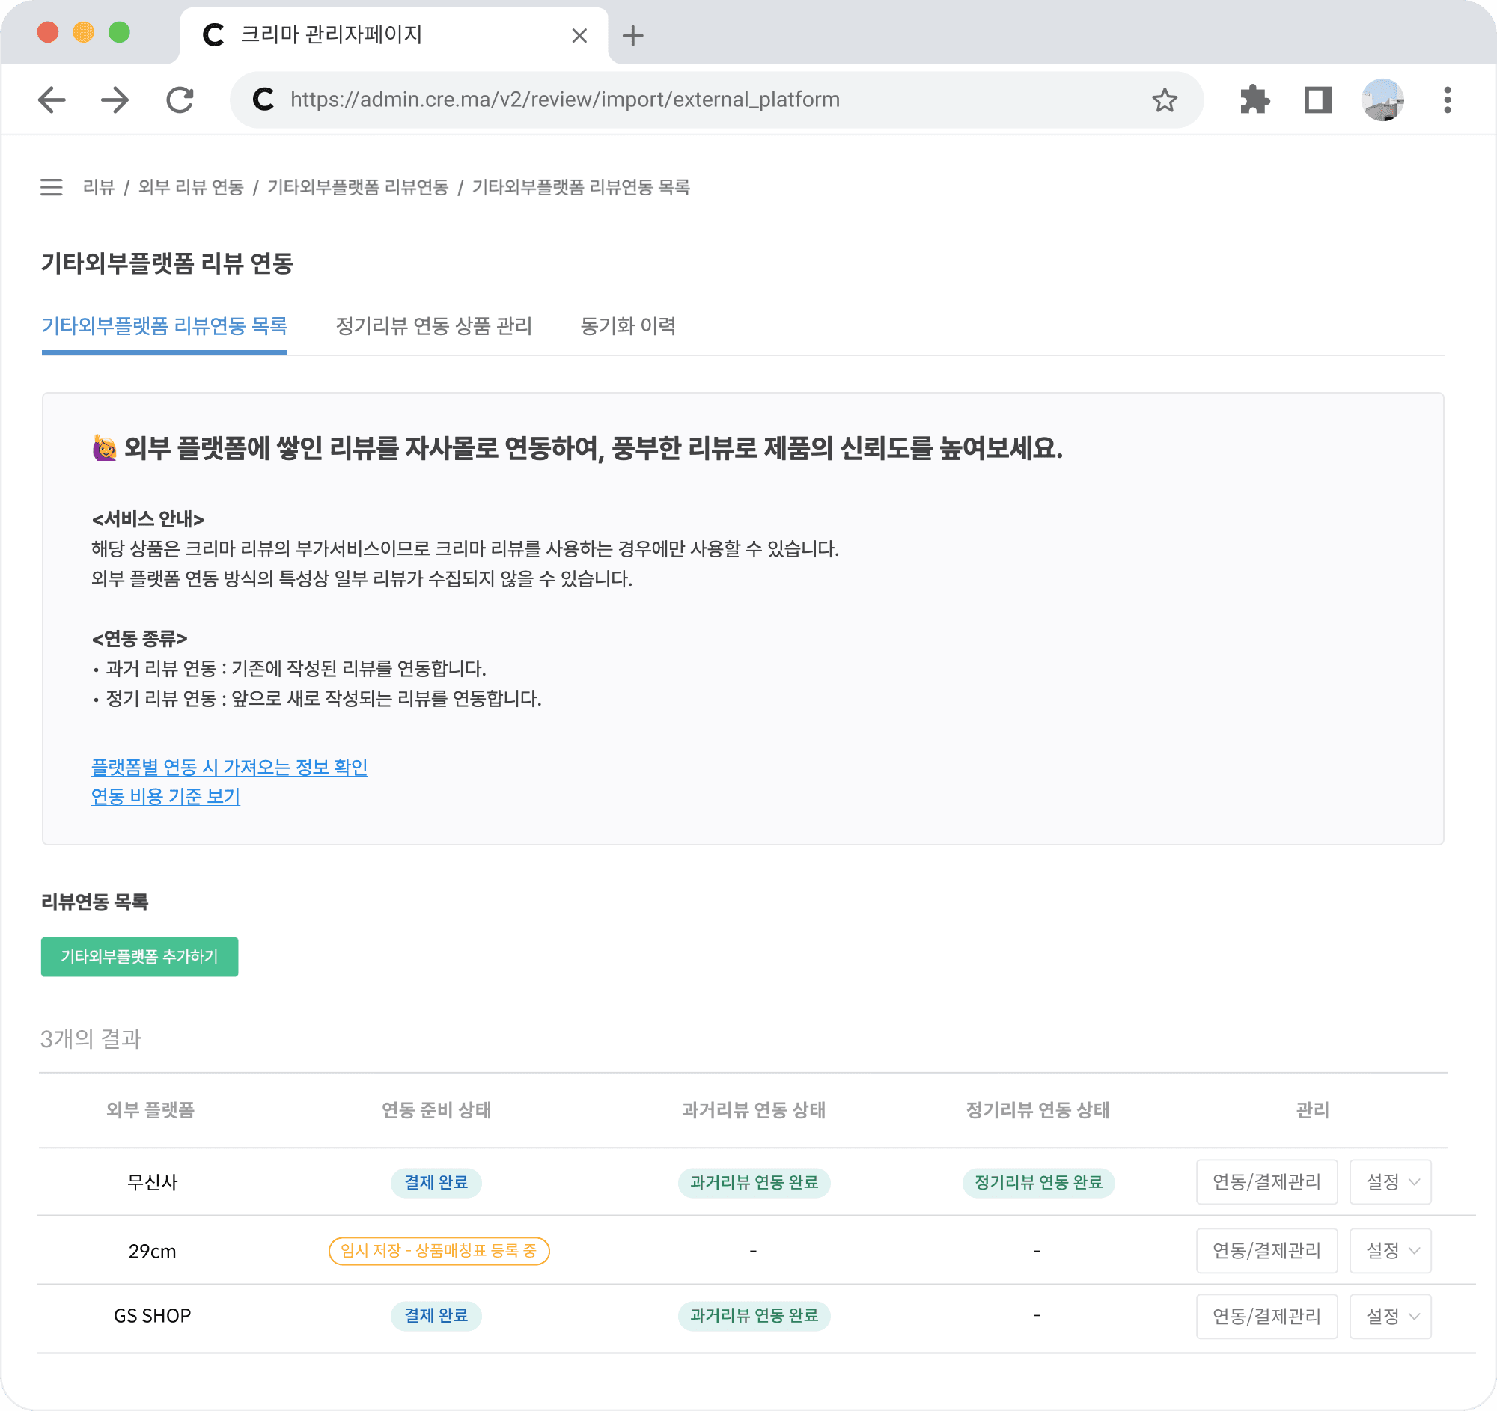1497x1411 pixels.
Task: Click the 임시 저장 - 상품매칭표 등록 중 badge
Action: tap(439, 1252)
